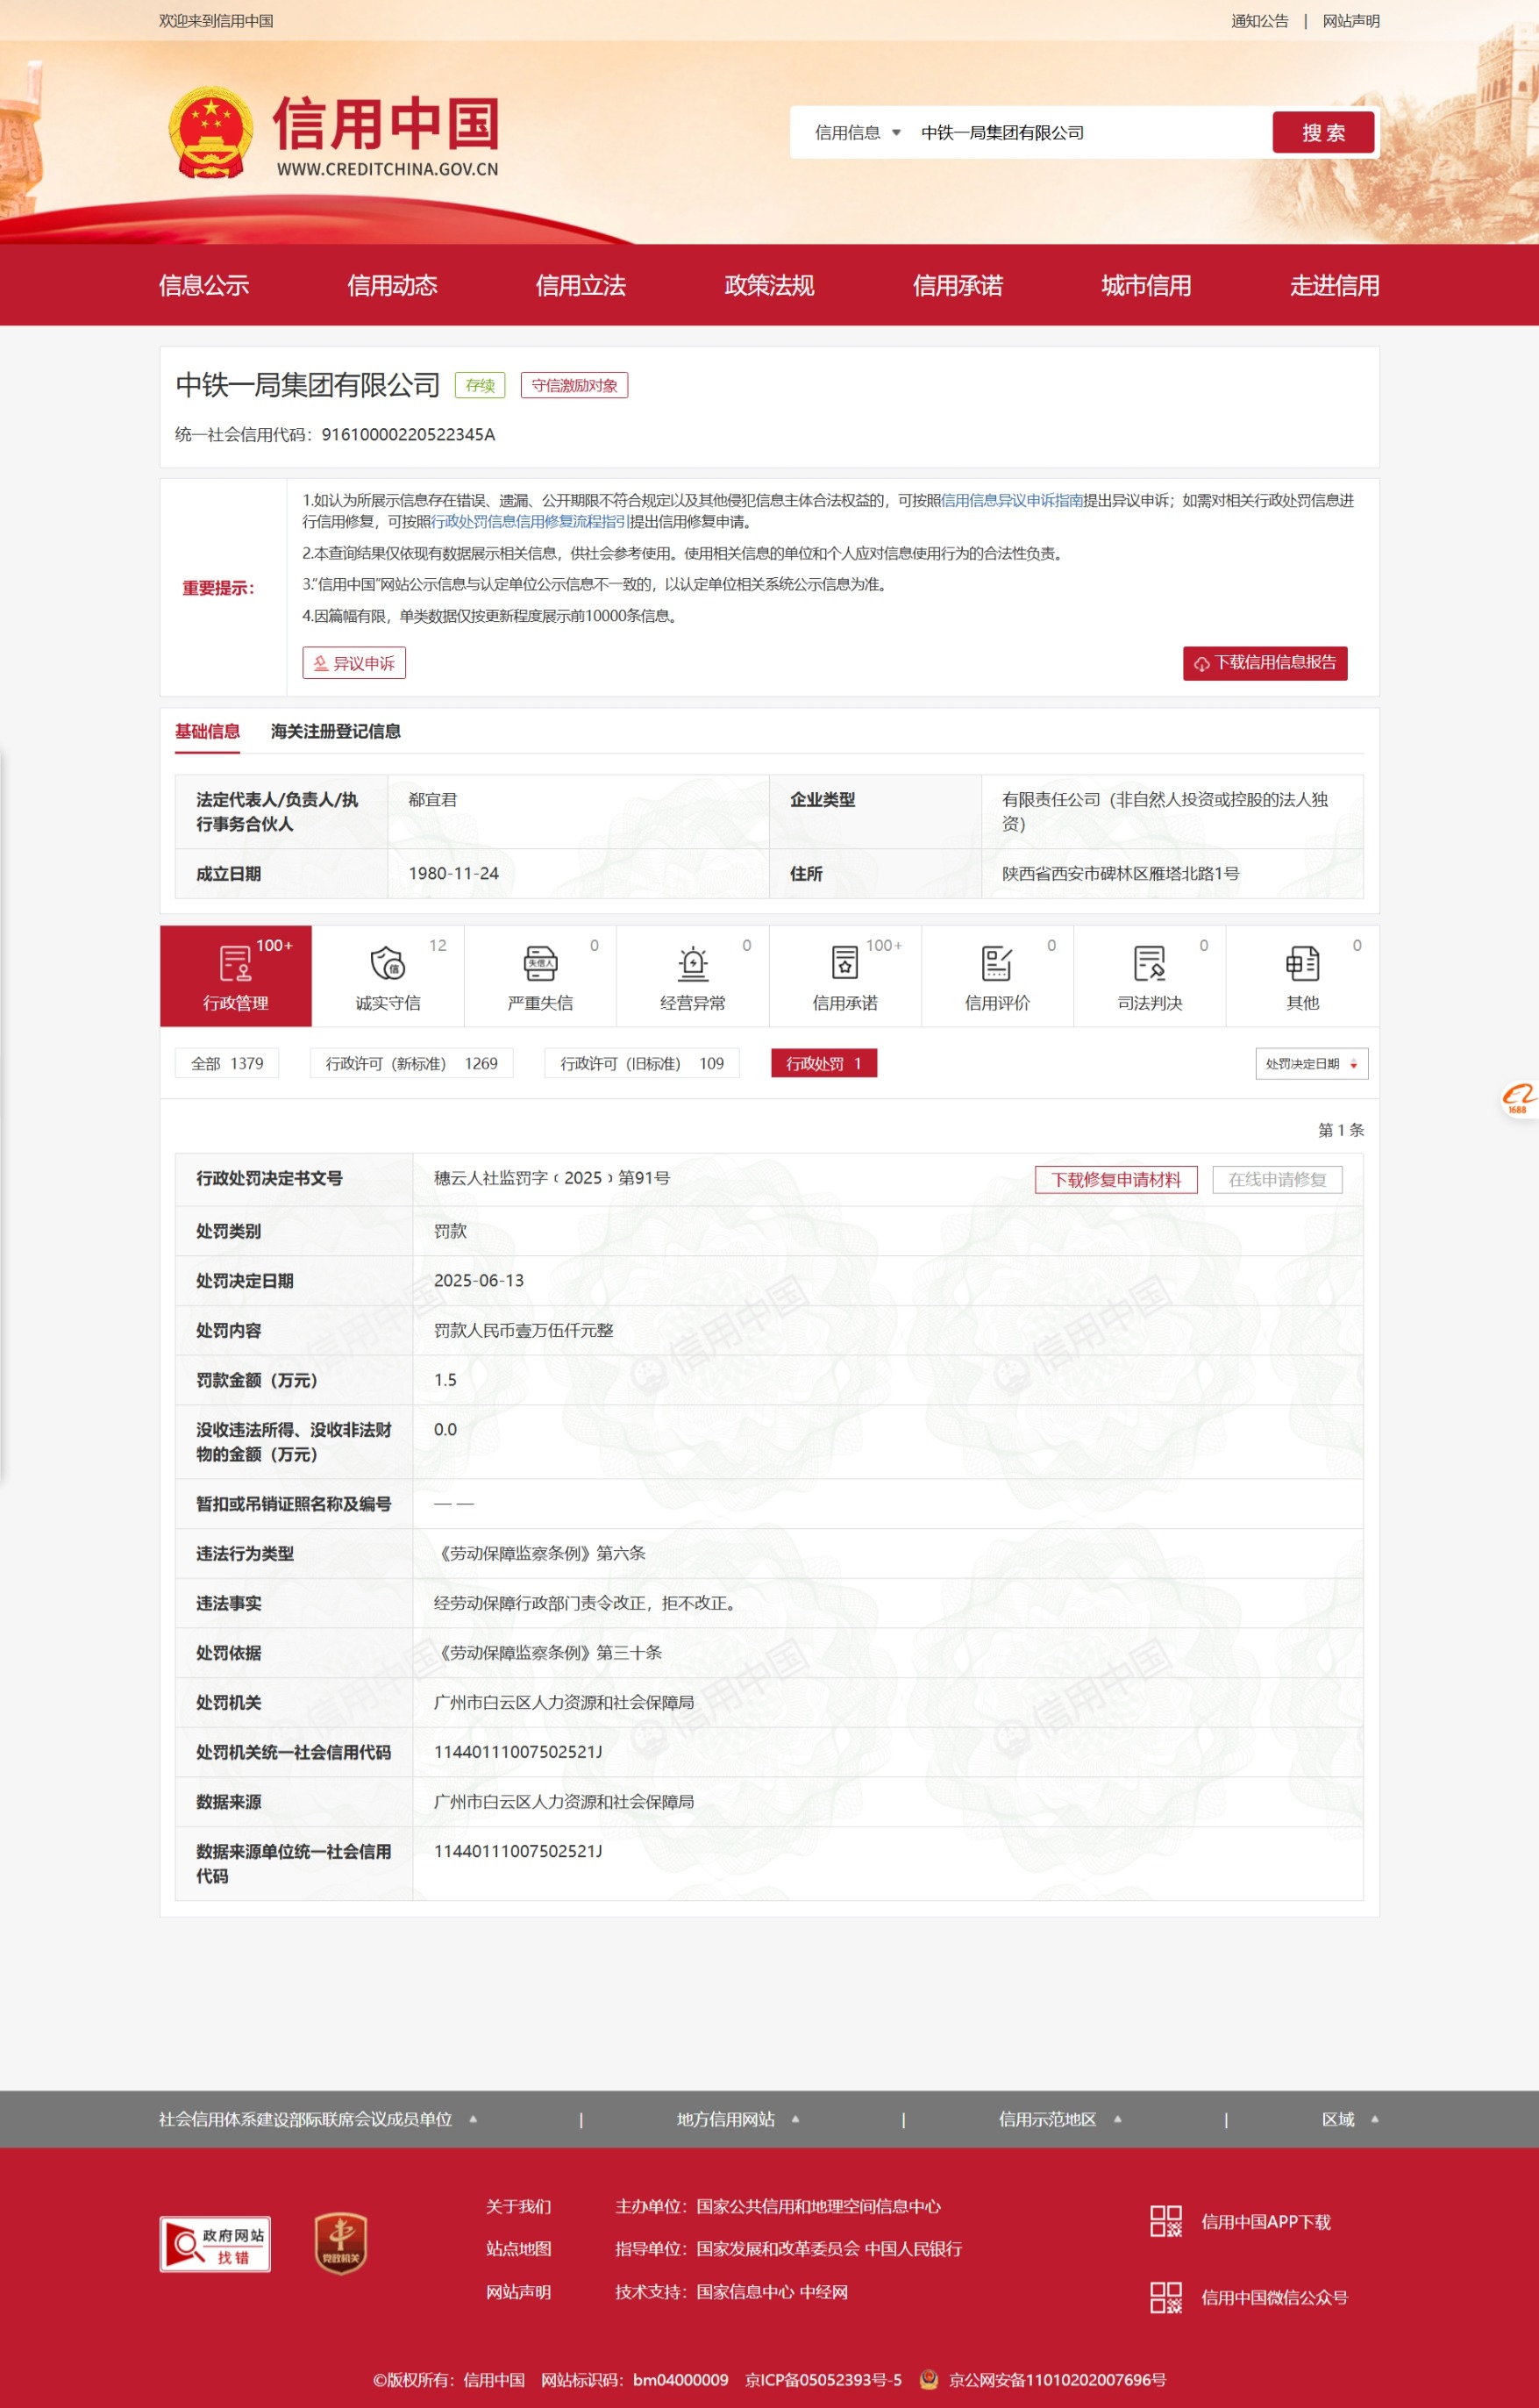Filter by 行政许可（新标准） 1269
Screen dimensions: 1539x2408
point(410,1064)
